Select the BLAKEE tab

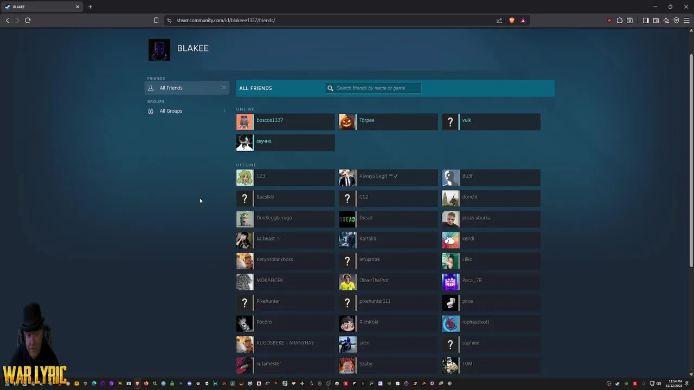pyautogui.click(x=42, y=6)
